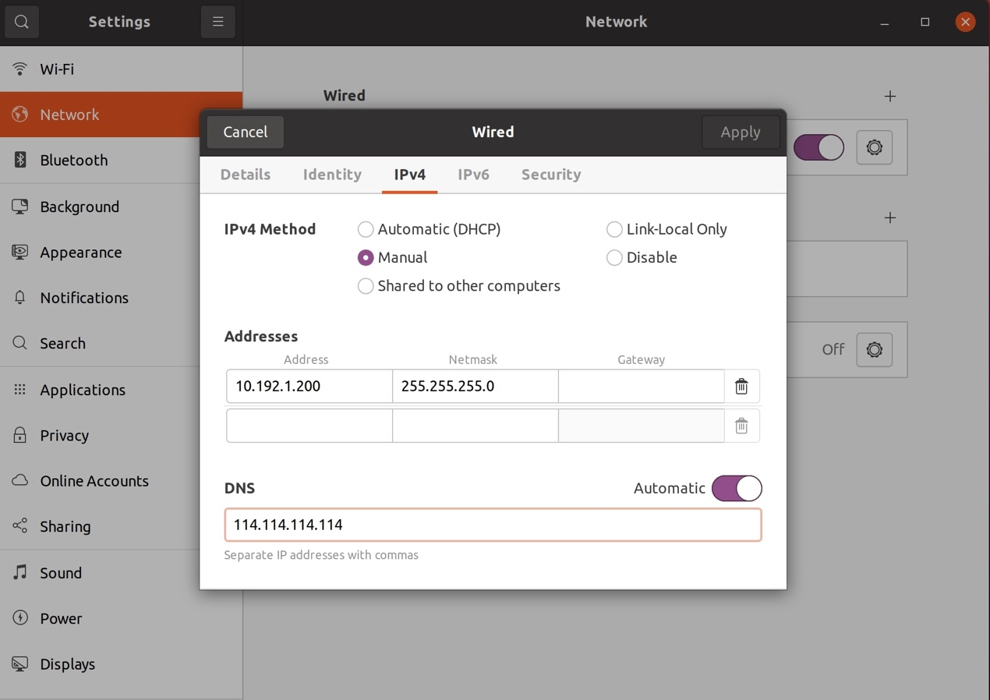Screen dimensions: 990x700
Task: Click the Displays icon in sidebar
Action: (x=20, y=664)
